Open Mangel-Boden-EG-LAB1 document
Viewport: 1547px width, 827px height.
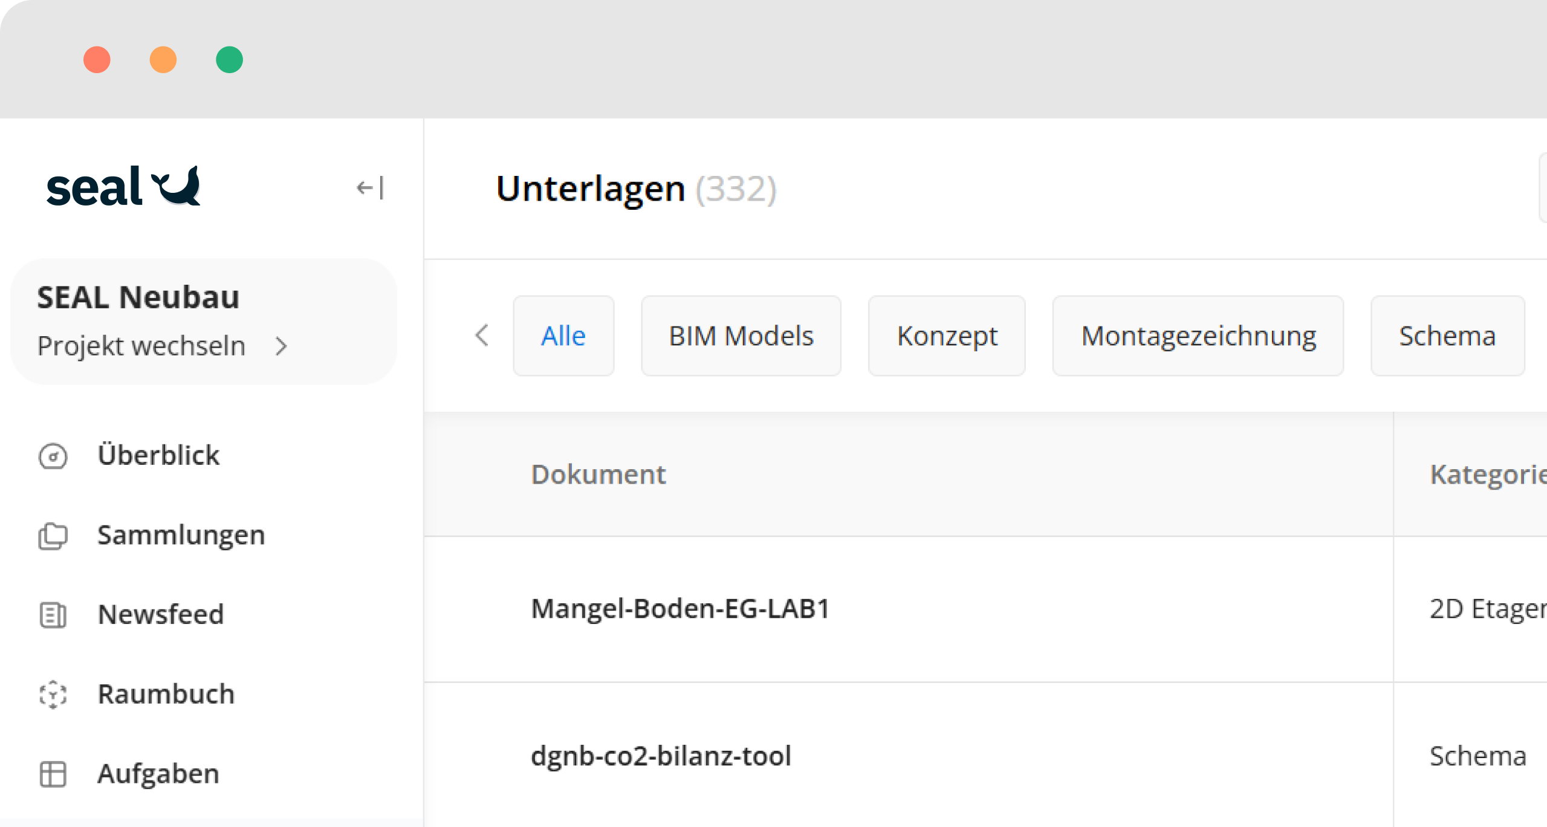click(680, 609)
